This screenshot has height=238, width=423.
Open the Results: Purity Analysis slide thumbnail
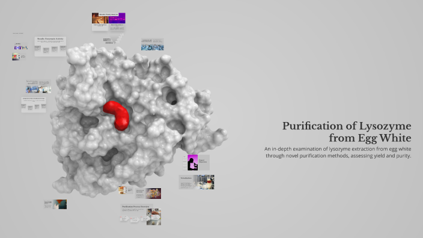[x=108, y=22]
